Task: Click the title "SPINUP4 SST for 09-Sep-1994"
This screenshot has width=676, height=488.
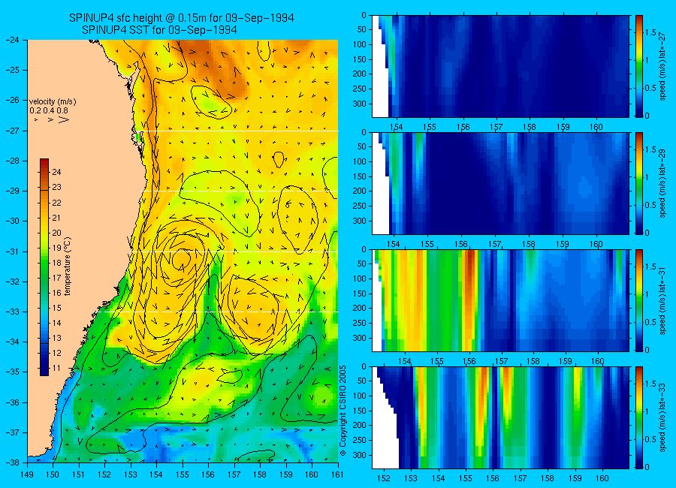Action: pyautogui.click(x=159, y=30)
